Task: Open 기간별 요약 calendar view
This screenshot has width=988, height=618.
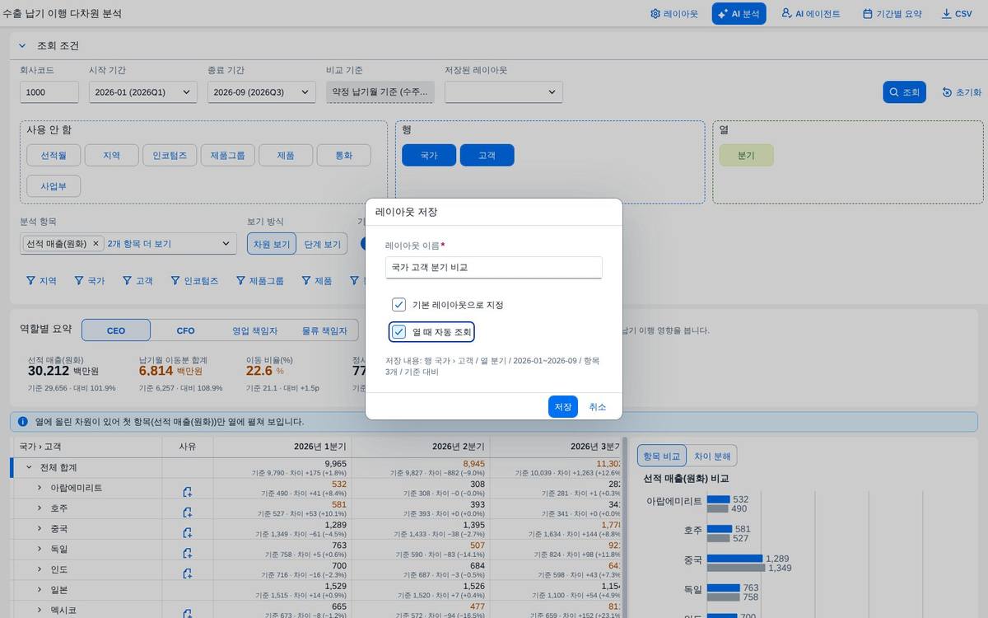Action: pyautogui.click(x=892, y=14)
